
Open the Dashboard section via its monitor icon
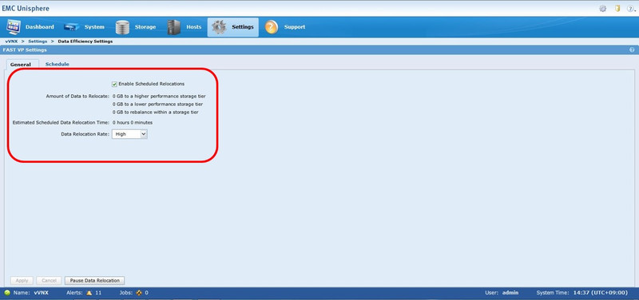click(x=14, y=27)
